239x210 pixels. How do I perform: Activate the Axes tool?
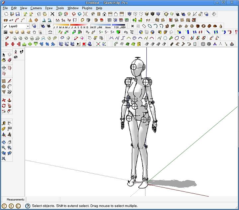4,135
